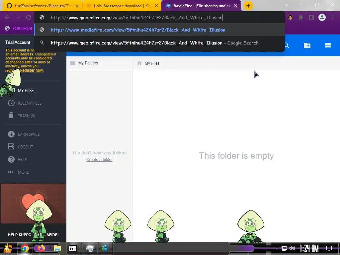
Task: Open the Chrome three-dot menu
Action: [x=333, y=17]
